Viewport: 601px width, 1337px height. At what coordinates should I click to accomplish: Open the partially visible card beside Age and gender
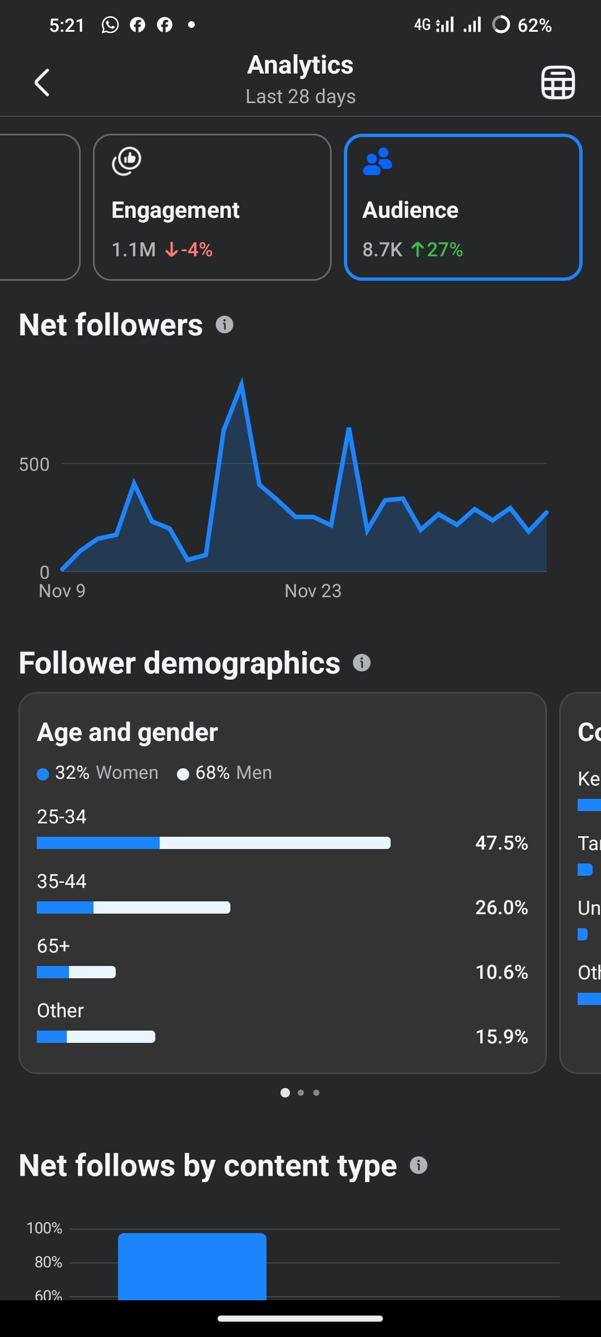tap(580, 883)
